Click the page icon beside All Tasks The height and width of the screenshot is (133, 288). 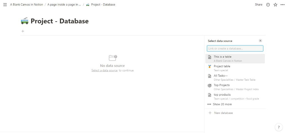[x=210, y=76]
